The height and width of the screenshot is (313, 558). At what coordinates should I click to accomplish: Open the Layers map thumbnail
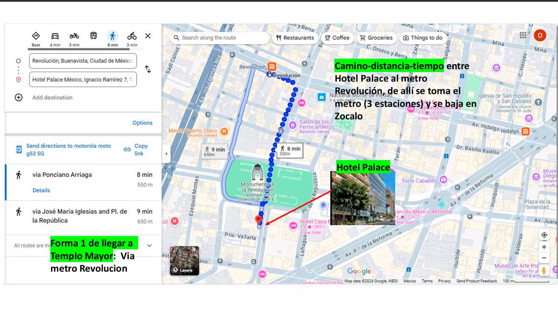184,260
